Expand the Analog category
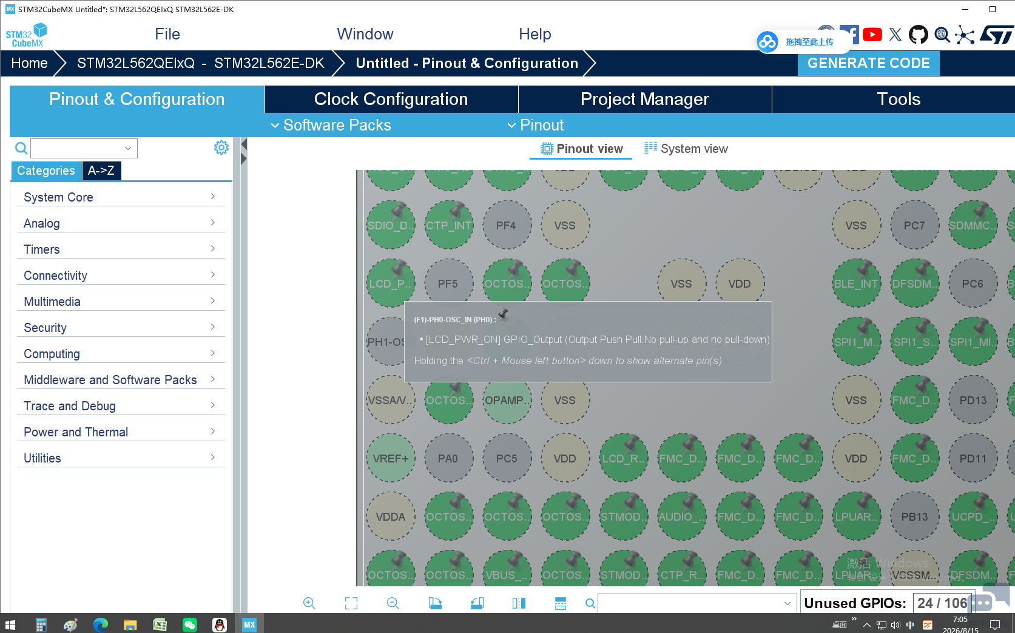The image size is (1015, 633). tap(121, 223)
